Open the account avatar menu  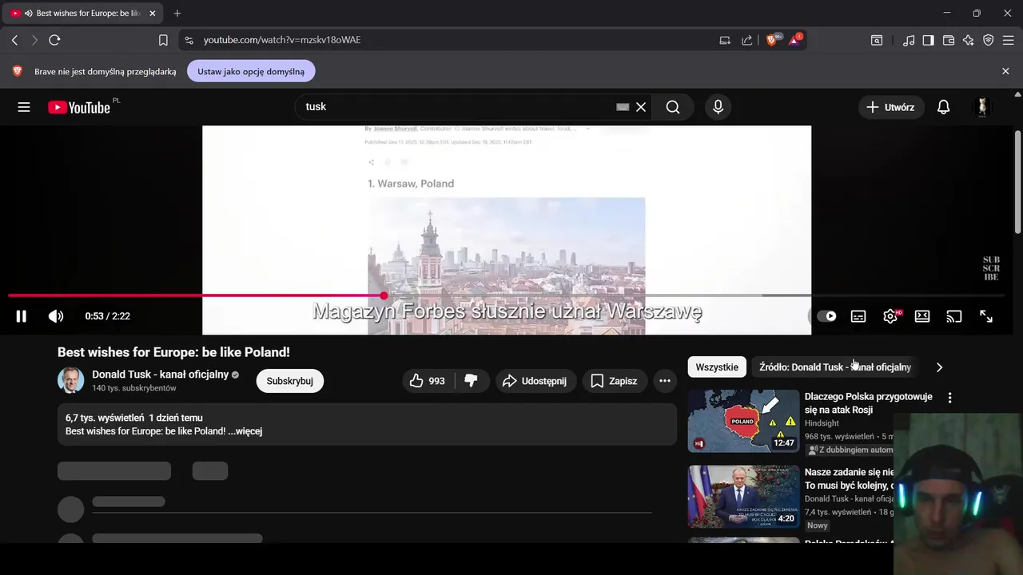(x=982, y=107)
